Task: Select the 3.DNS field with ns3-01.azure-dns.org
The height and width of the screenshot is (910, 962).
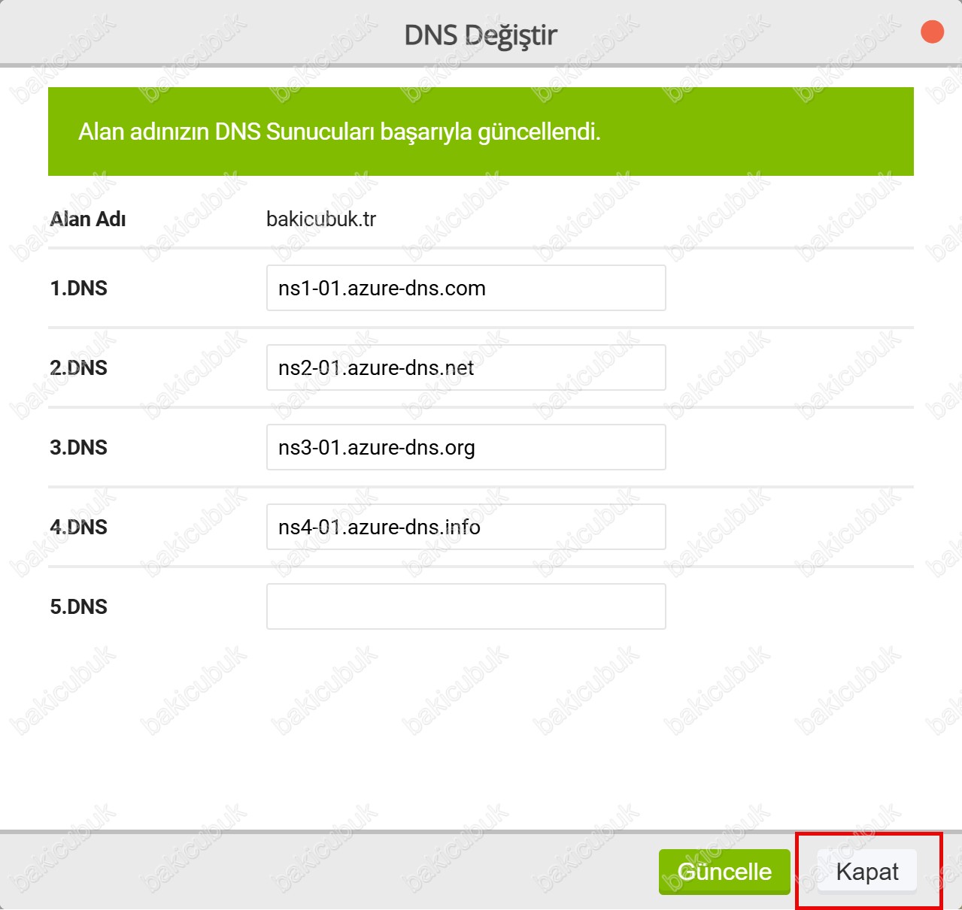Action: tap(466, 447)
